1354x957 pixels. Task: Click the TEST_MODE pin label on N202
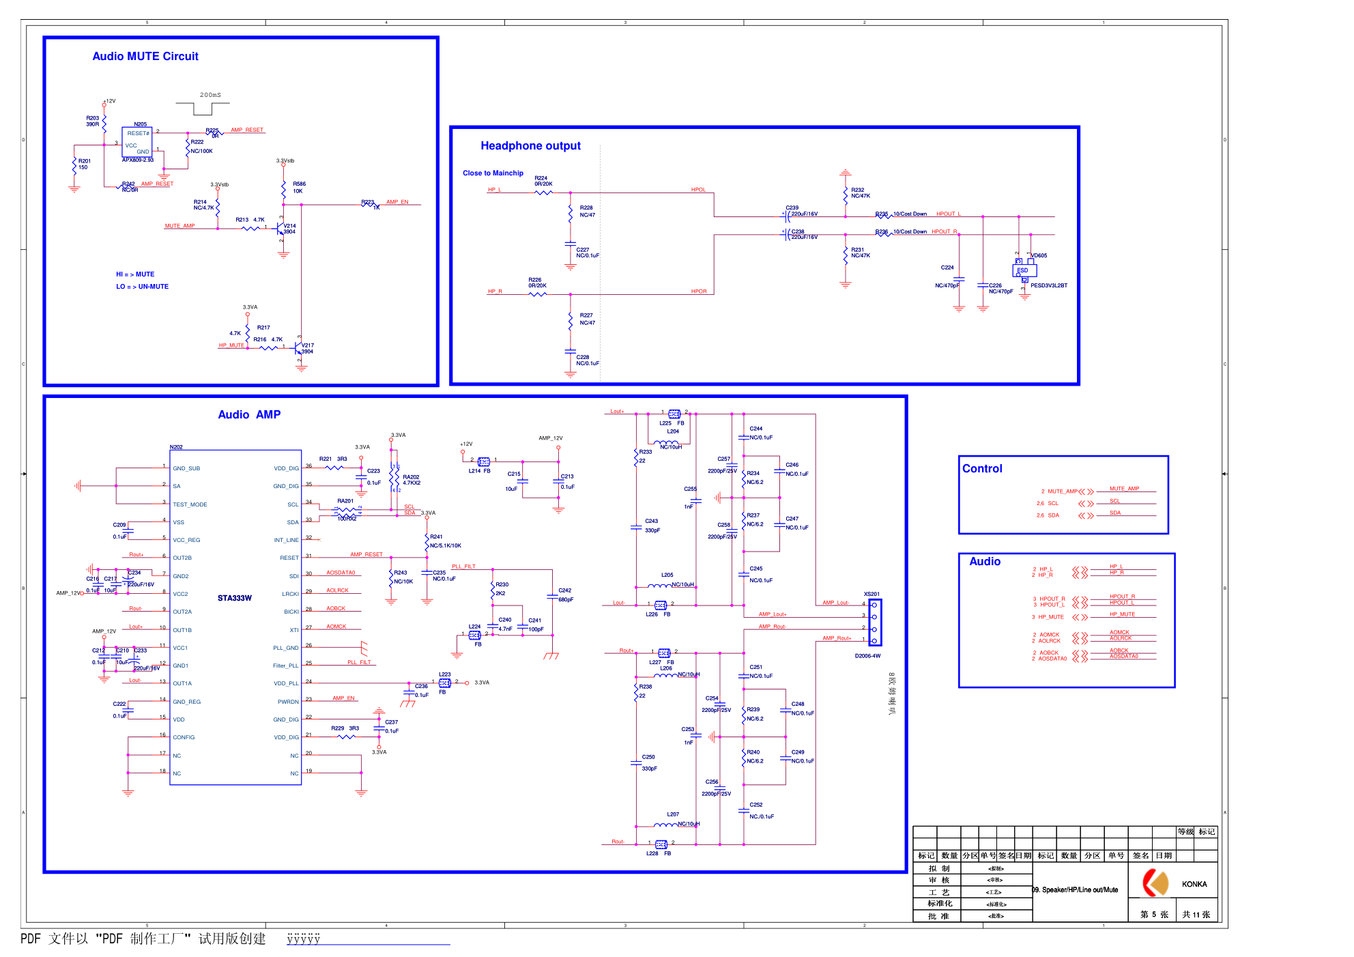(190, 505)
